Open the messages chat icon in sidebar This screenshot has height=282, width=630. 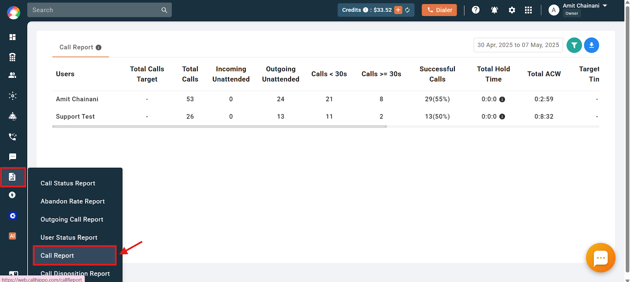(x=13, y=157)
